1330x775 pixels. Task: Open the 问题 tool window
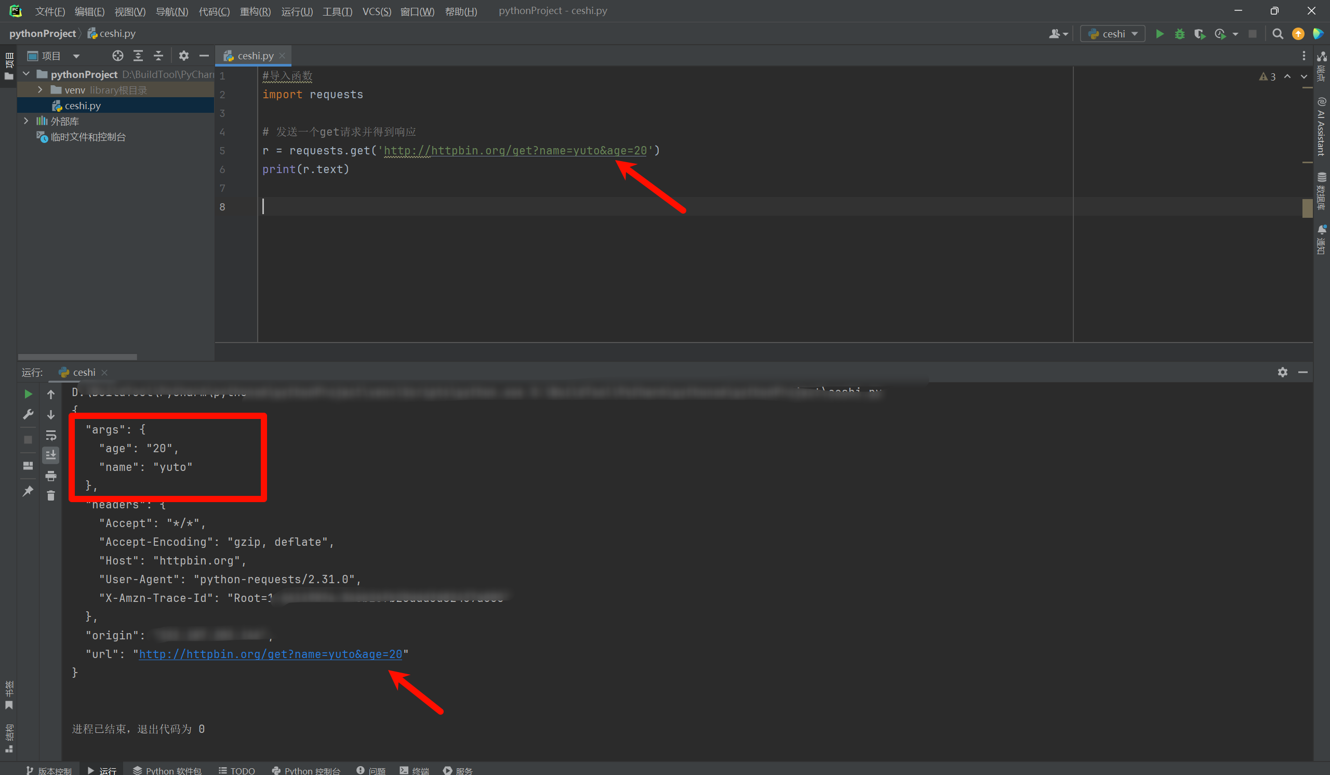click(x=371, y=770)
